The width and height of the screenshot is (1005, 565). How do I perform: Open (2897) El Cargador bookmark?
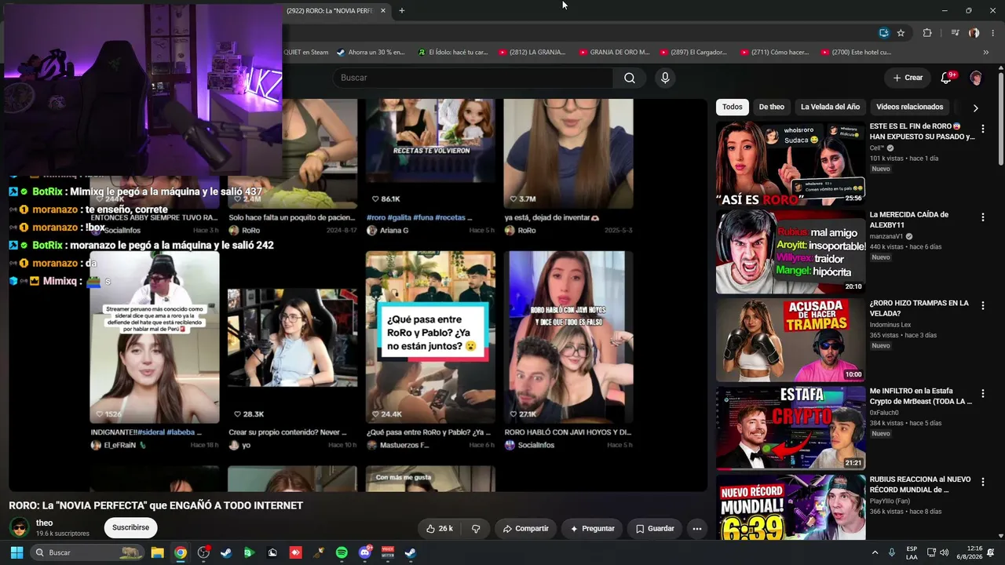click(693, 53)
